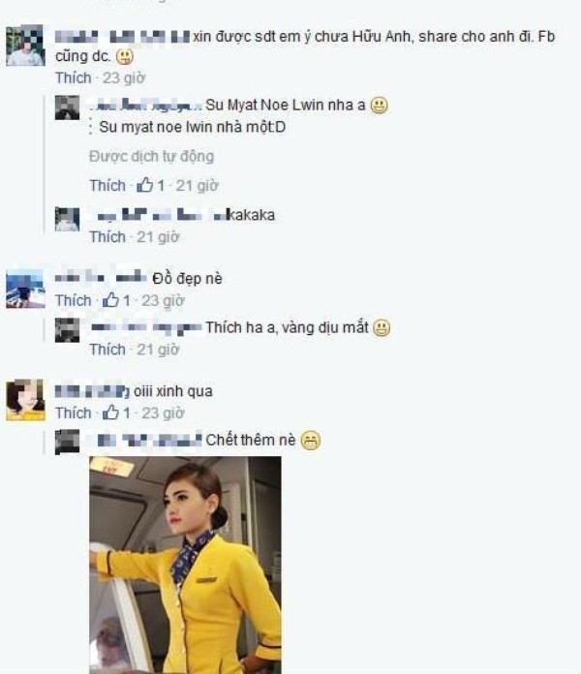Open avatar of 'Đồ đẹp nè' commenter
The image size is (581, 674).
(x=25, y=288)
